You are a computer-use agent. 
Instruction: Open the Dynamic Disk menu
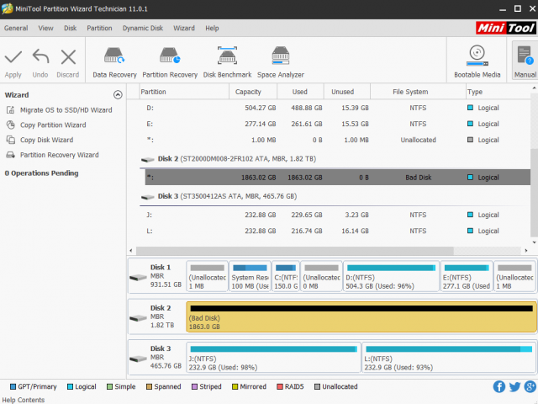point(143,28)
